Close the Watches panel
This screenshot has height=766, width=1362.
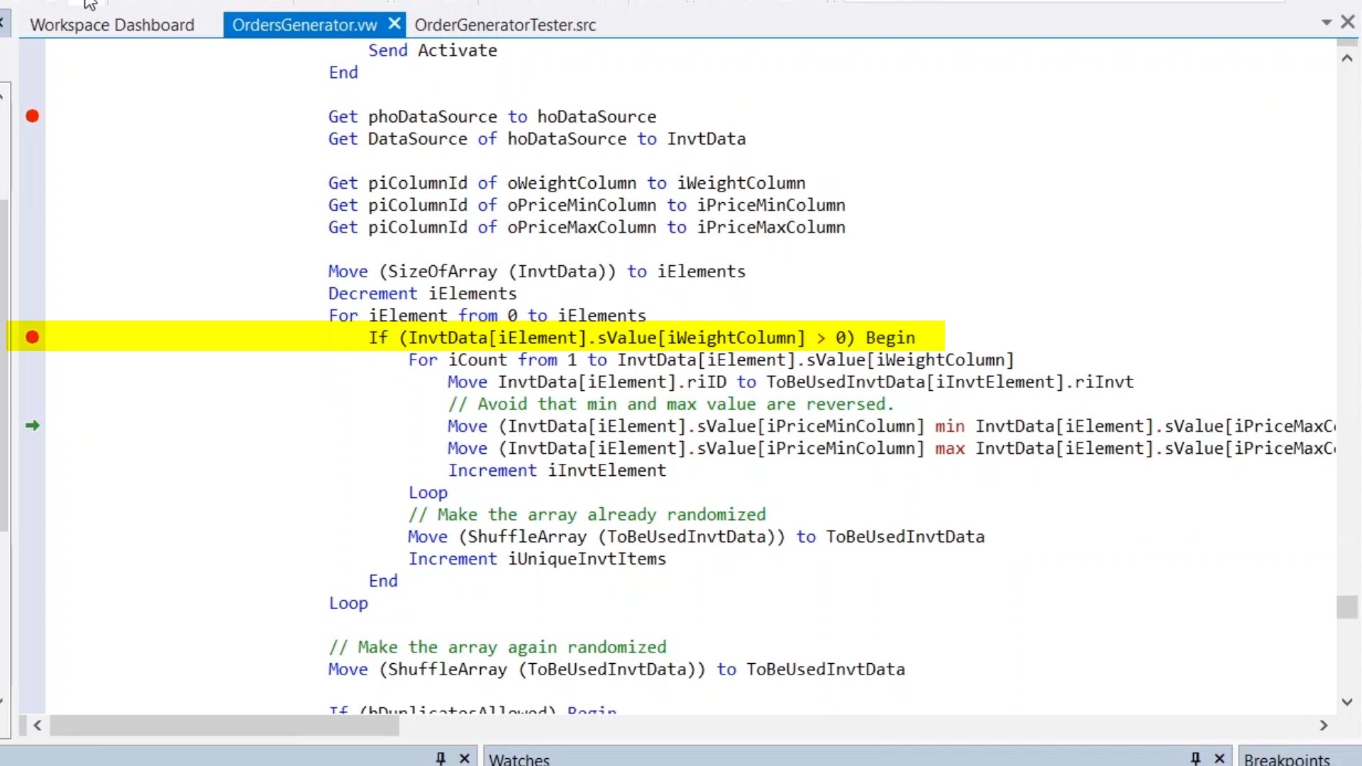click(1219, 758)
